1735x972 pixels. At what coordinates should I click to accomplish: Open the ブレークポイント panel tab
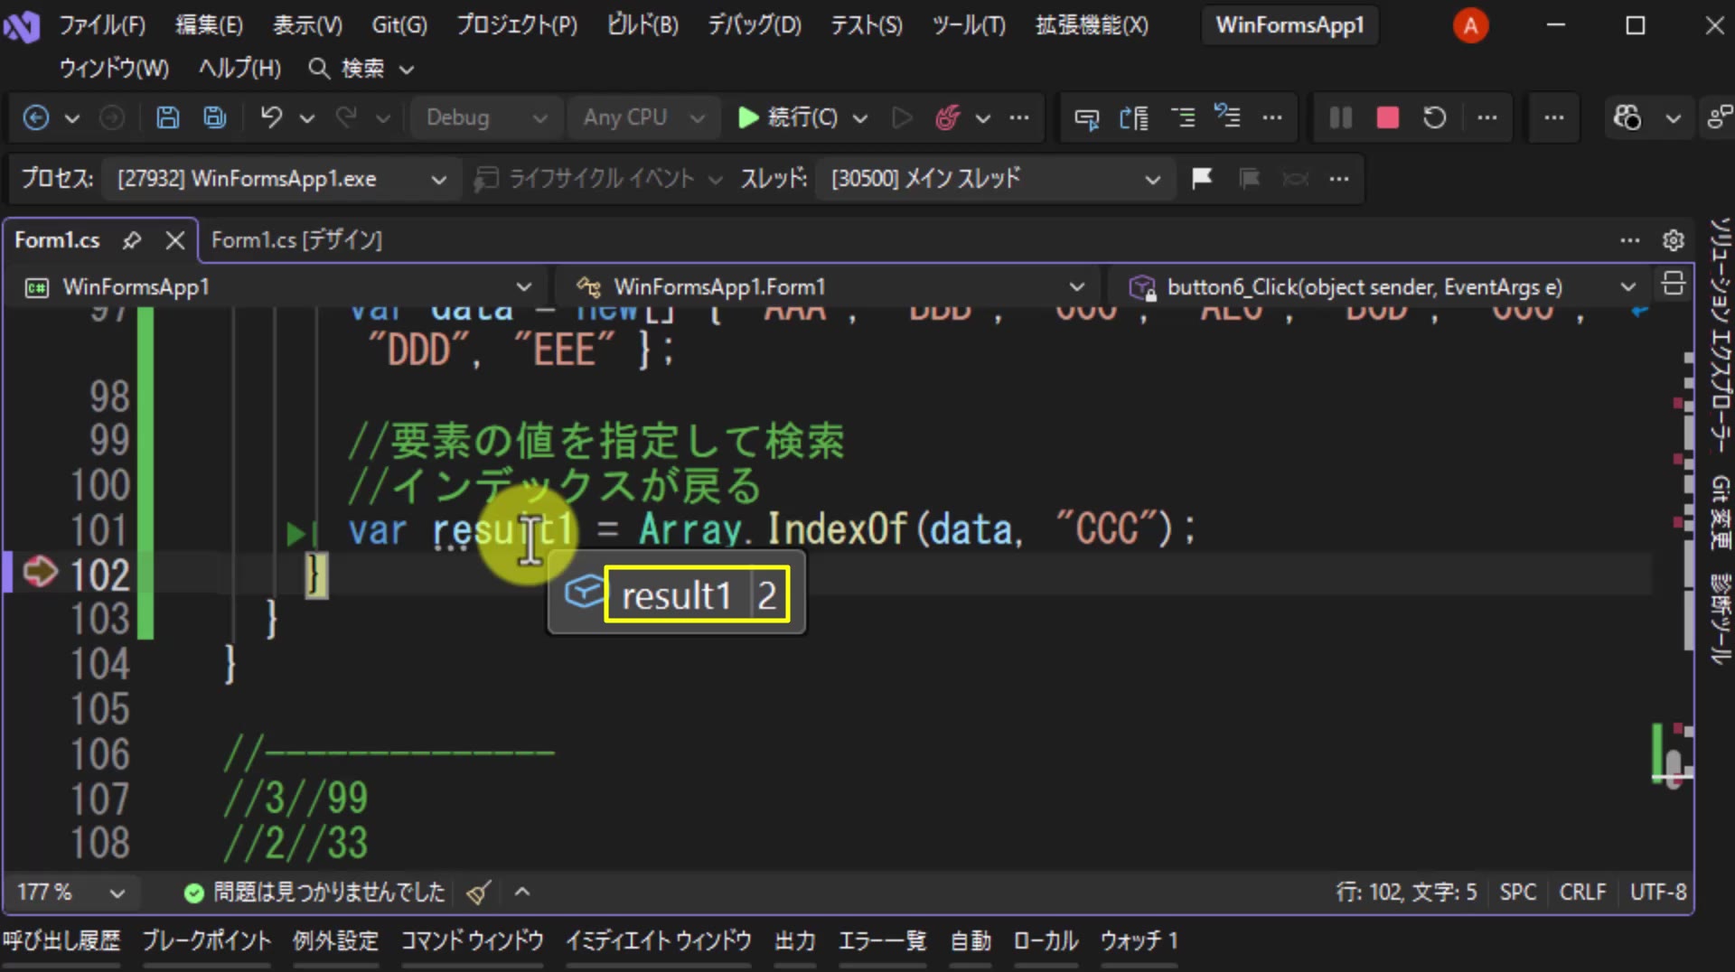(207, 941)
